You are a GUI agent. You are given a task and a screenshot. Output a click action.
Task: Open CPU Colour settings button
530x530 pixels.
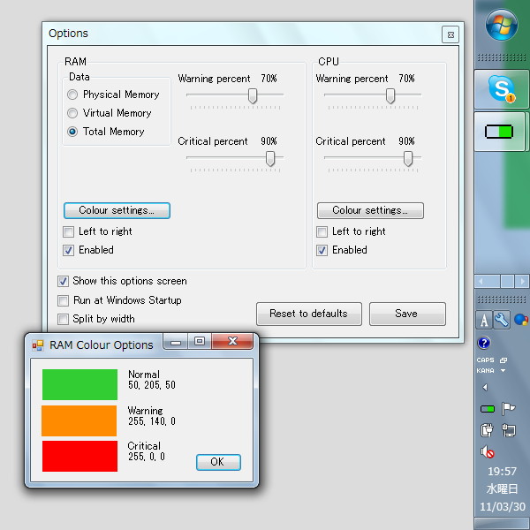370,210
